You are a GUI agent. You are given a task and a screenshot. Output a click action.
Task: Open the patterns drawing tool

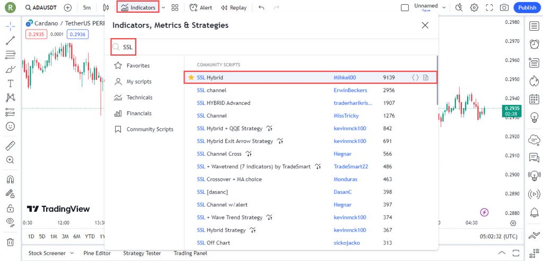coord(11,97)
